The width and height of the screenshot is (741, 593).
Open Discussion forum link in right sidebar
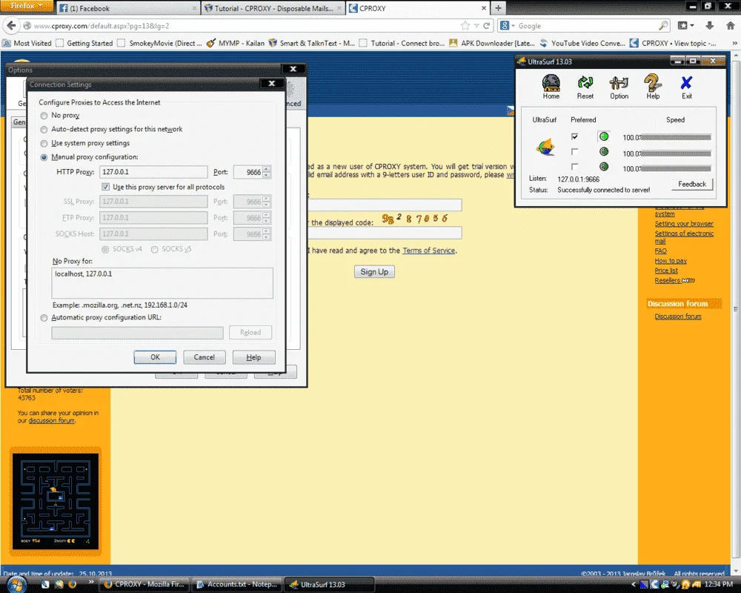(678, 317)
